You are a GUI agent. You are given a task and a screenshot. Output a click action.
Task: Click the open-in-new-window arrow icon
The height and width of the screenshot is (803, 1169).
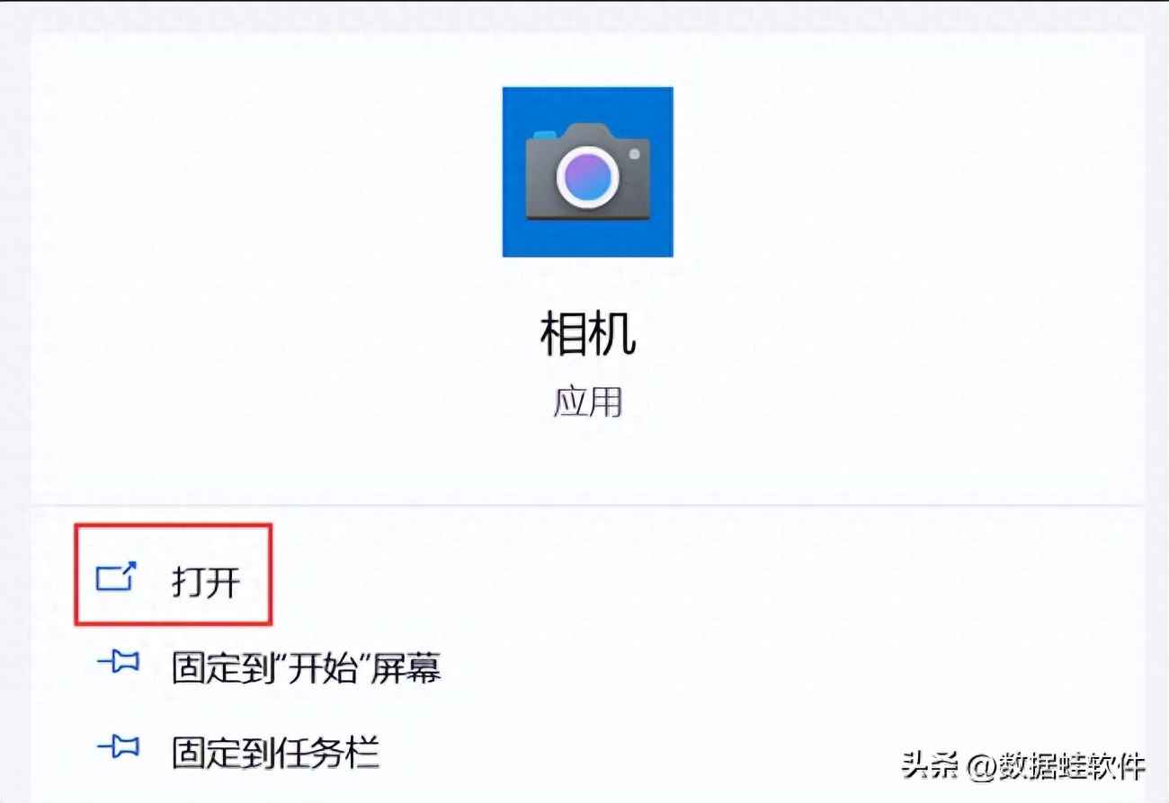[x=117, y=576]
